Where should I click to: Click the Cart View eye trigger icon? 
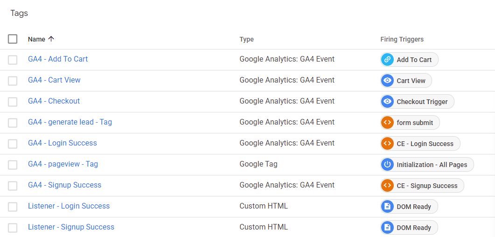pos(387,80)
